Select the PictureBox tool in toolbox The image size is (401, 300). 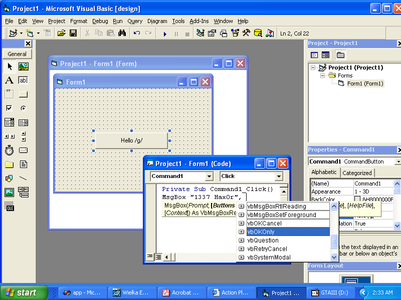click(x=23, y=66)
